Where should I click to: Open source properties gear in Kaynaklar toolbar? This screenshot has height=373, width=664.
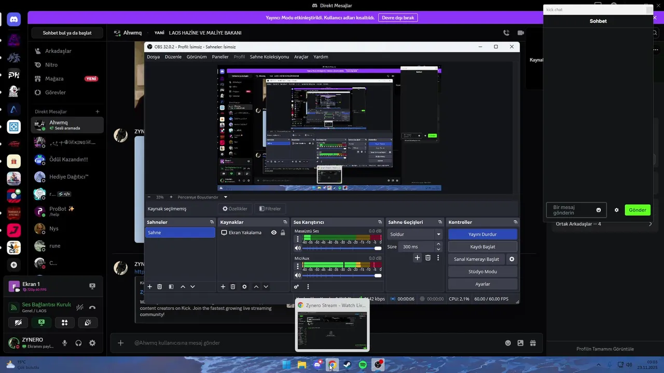coord(244,286)
